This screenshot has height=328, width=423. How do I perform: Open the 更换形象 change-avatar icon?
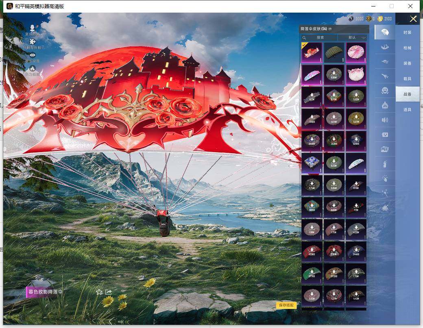tap(33, 28)
